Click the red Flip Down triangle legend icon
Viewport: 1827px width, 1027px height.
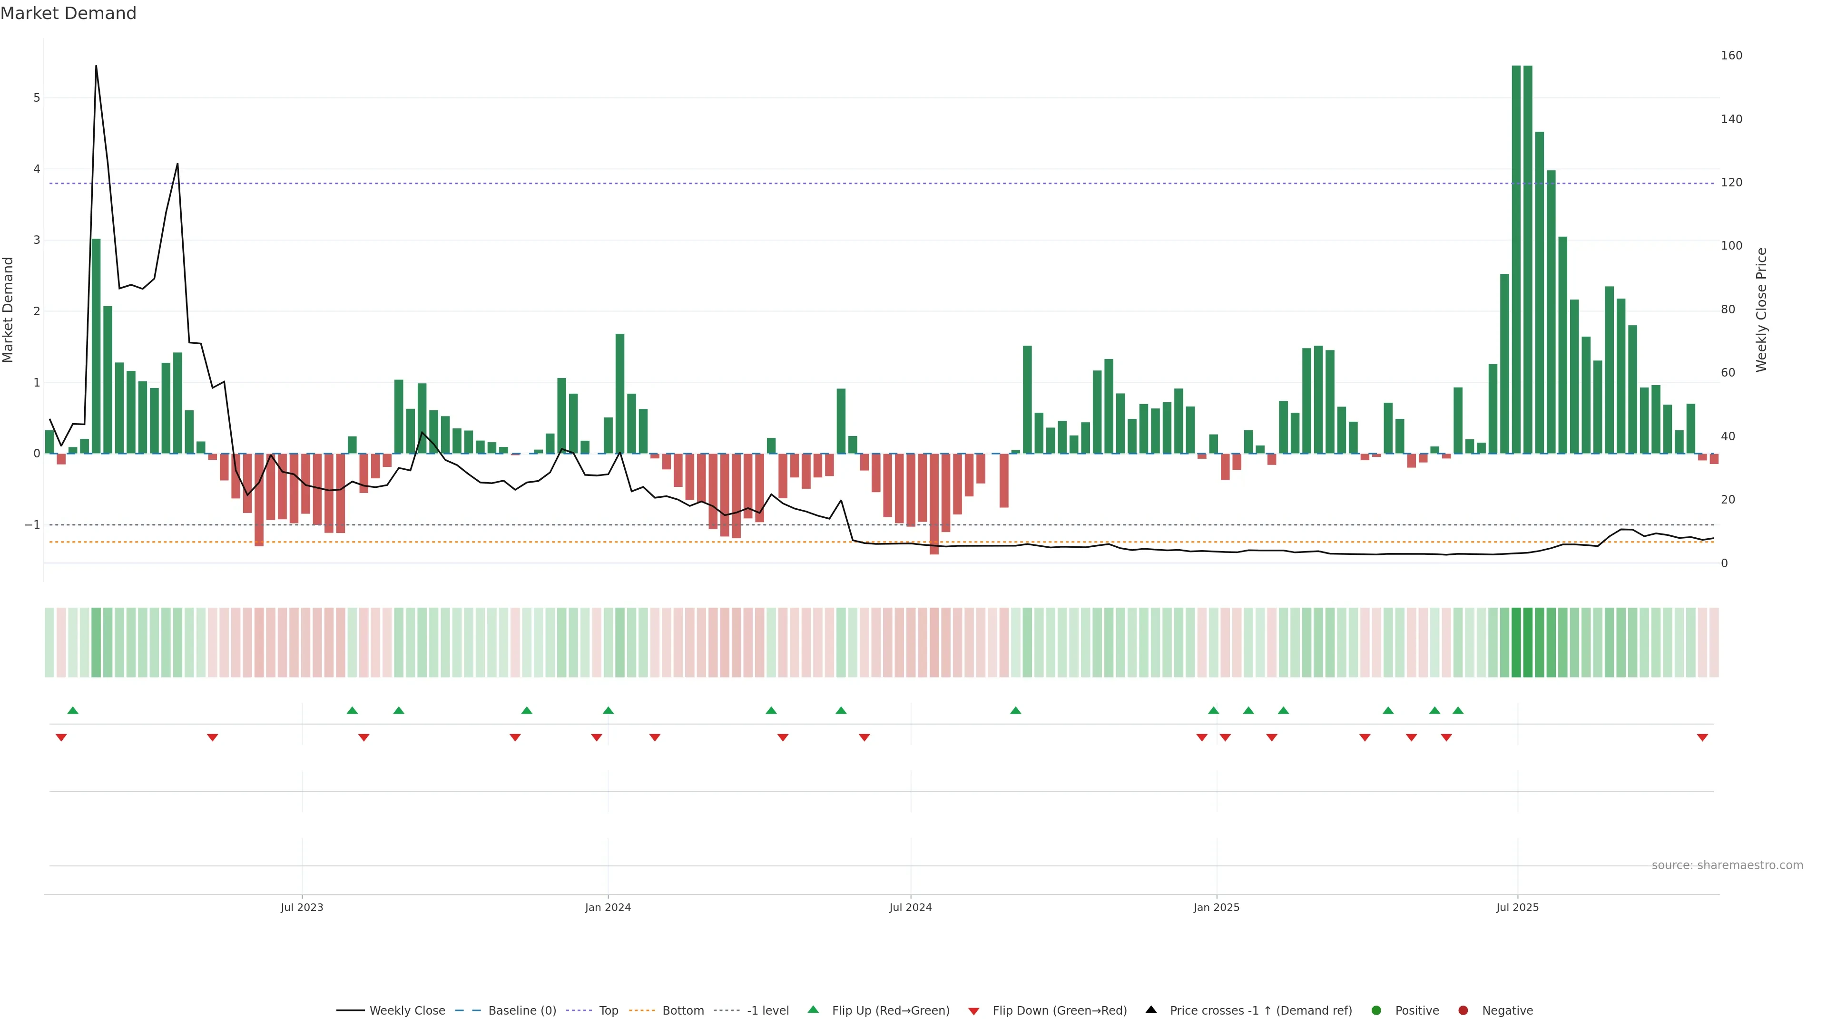pos(974,1011)
